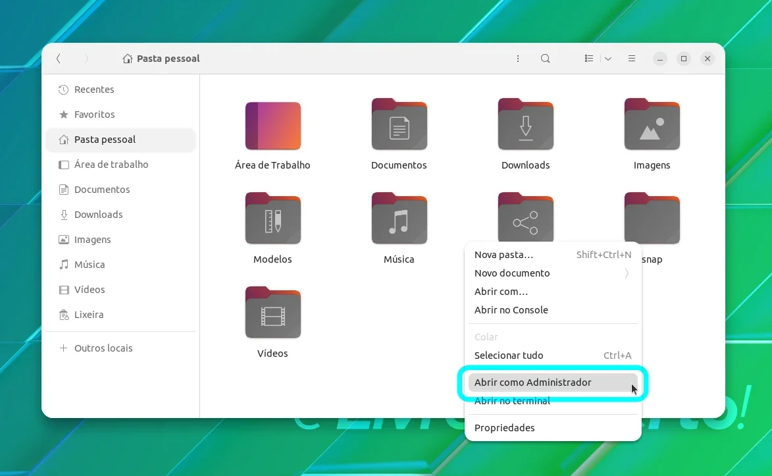Image resolution: width=772 pixels, height=476 pixels.
Task: Go back with the left arrow
Action: (x=58, y=59)
